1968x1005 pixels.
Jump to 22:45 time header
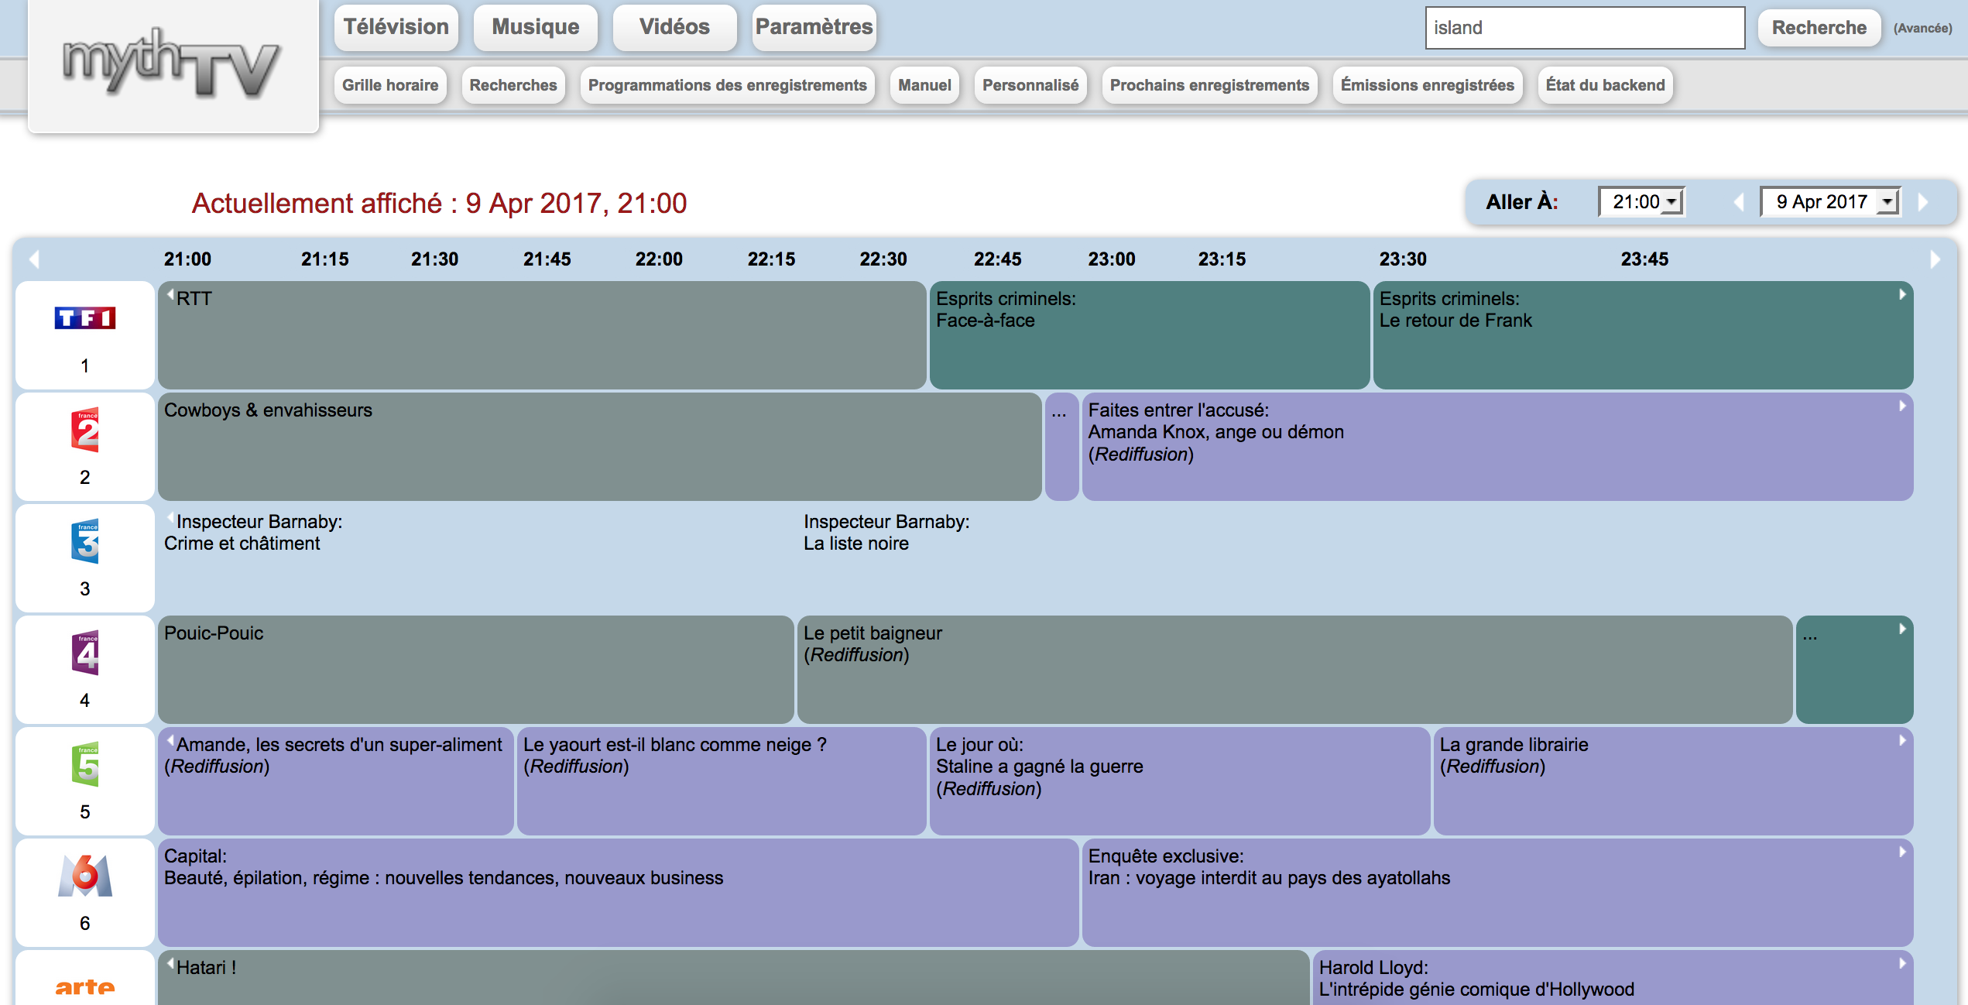[998, 259]
